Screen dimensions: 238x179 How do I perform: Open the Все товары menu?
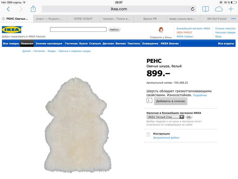(x=11, y=43)
